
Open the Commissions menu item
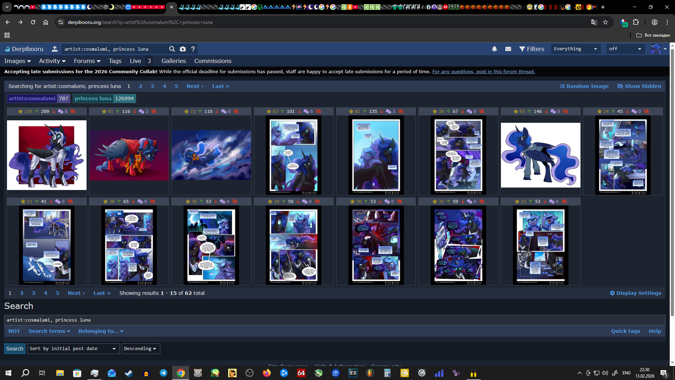coord(213,61)
